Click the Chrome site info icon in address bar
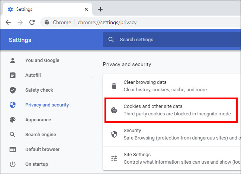This screenshot has height=174, width=241. point(47,23)
